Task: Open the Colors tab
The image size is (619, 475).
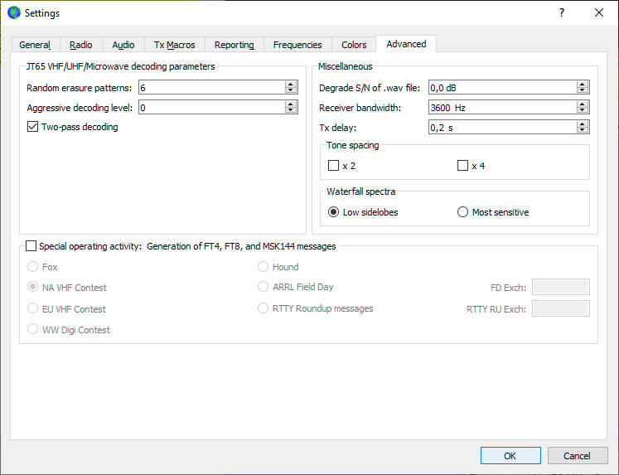Action: click(354, 45)
